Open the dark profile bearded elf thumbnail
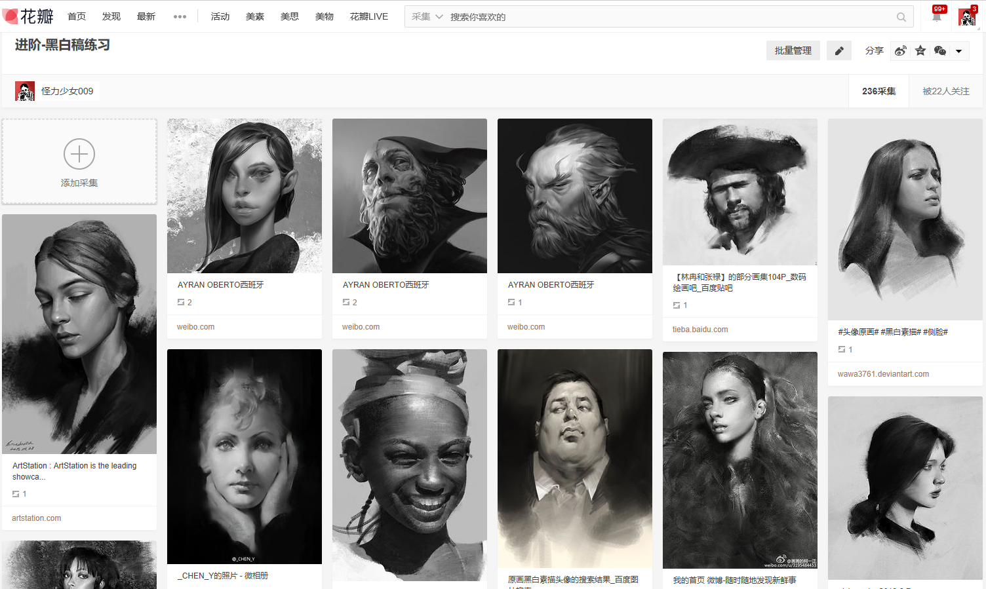The width and height of the screenshot is (986, 589). (x=575, y=196)
